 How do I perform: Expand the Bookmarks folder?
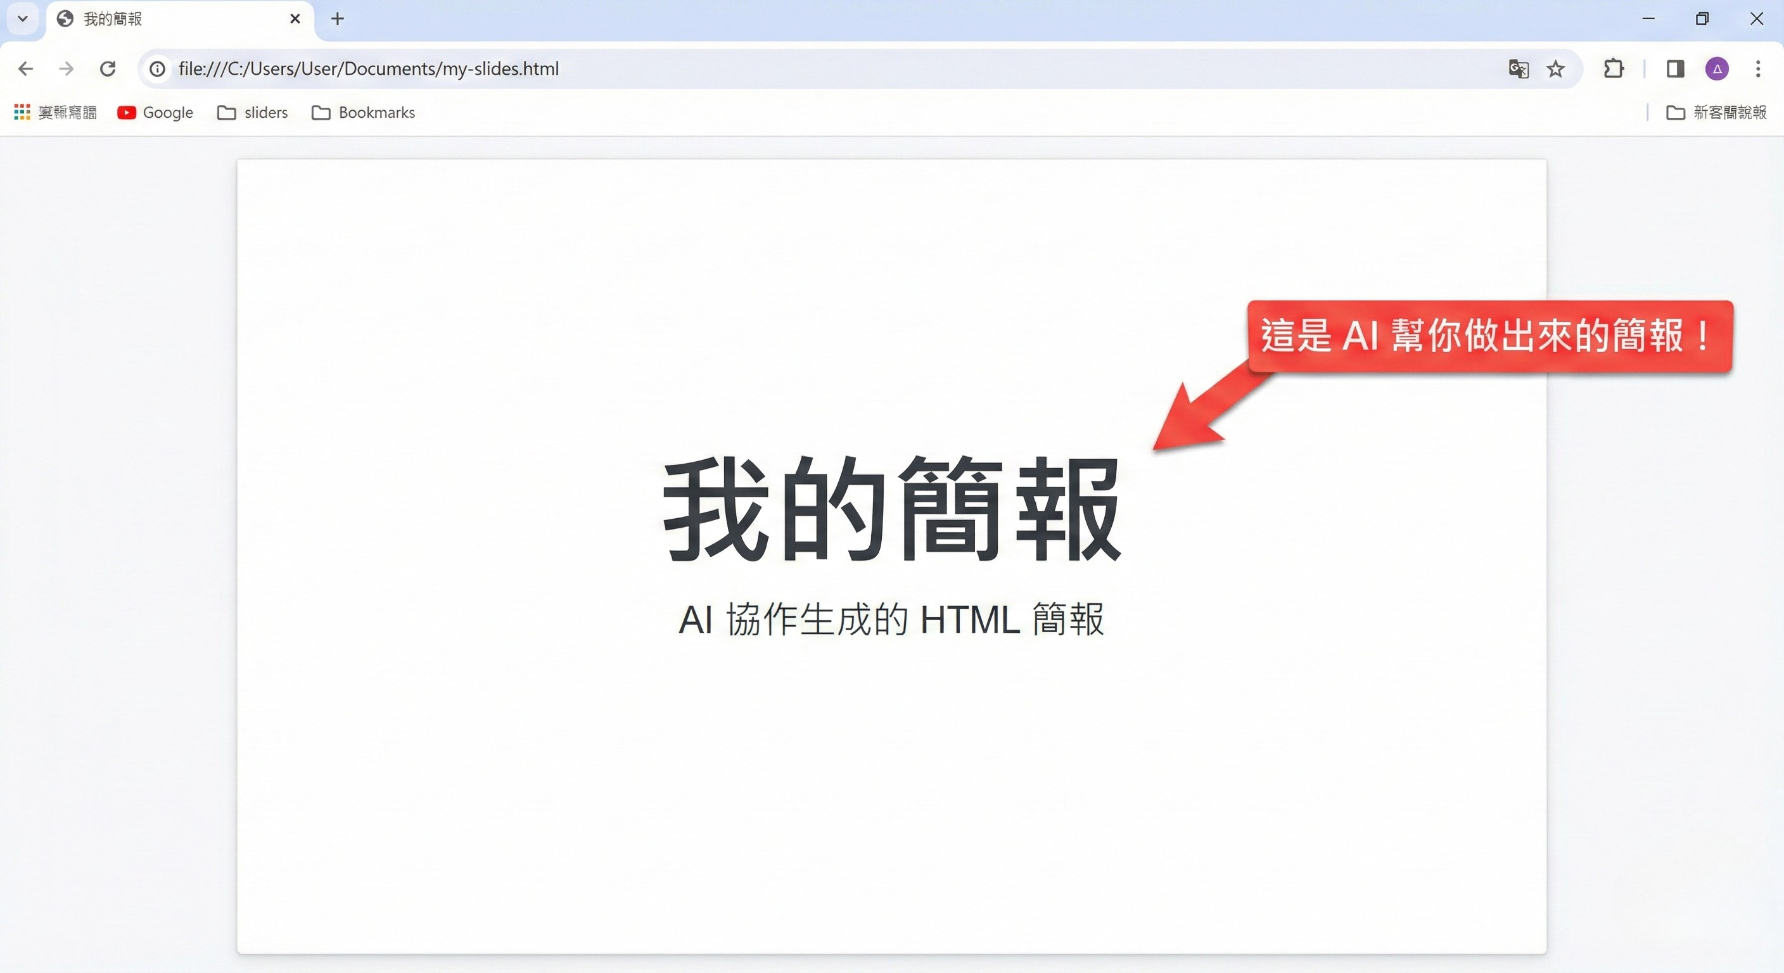363,112
